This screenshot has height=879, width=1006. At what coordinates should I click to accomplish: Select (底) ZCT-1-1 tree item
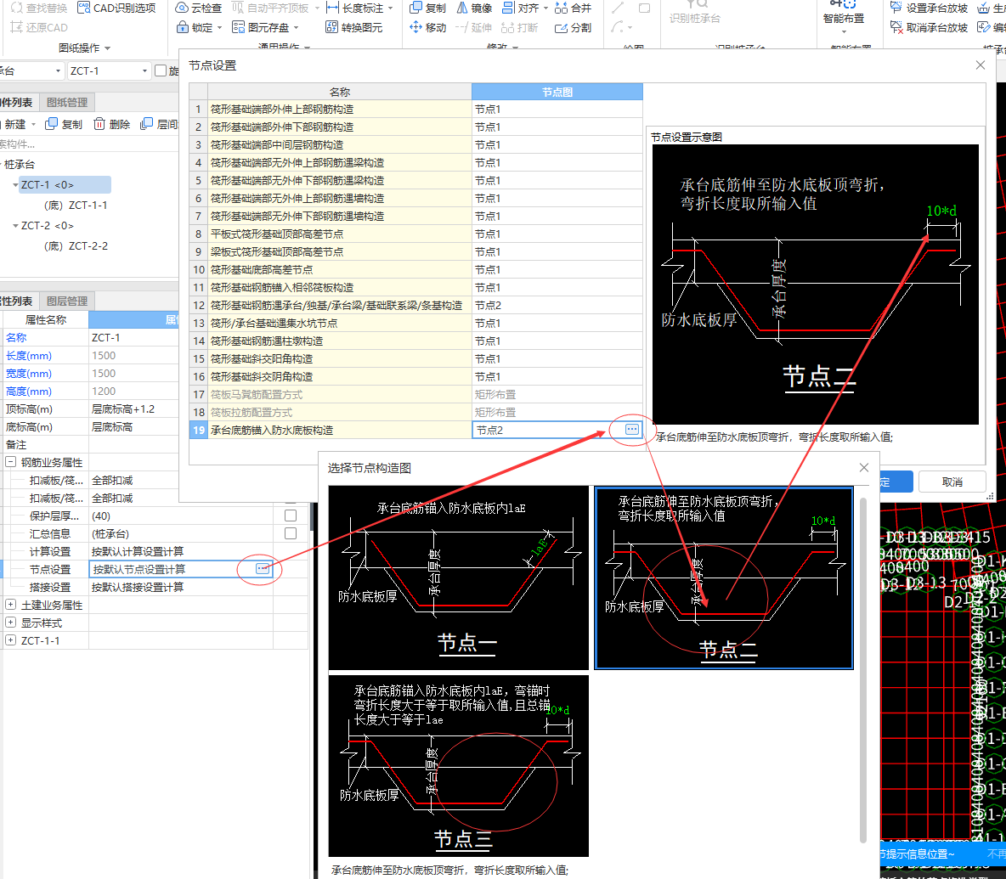pyautogui.click(x=76, y=206)
